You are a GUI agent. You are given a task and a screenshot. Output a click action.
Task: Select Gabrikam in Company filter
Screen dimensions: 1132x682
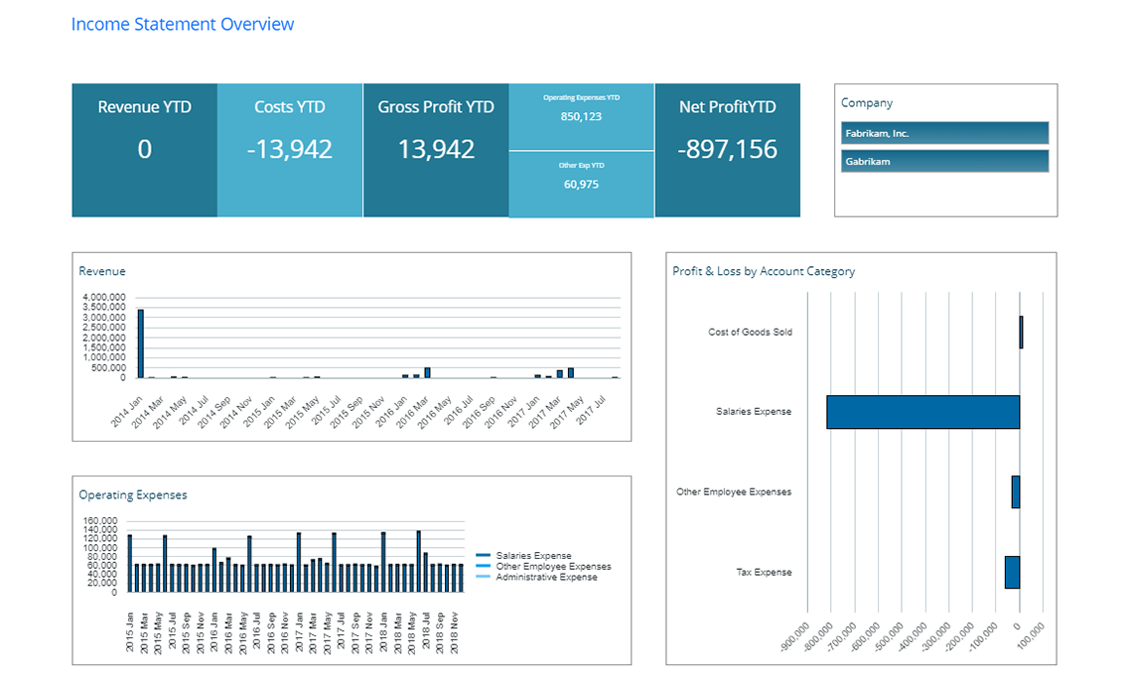tap(944, 161)
